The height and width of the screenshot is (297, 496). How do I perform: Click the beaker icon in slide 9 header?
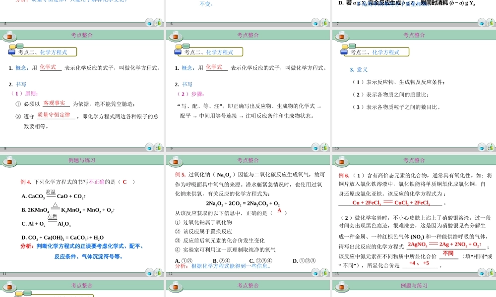point(176,37)
